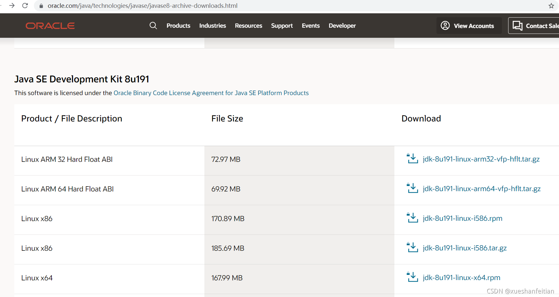Click the browser forward arrow
559x297 pixels.
click(12, 6)
